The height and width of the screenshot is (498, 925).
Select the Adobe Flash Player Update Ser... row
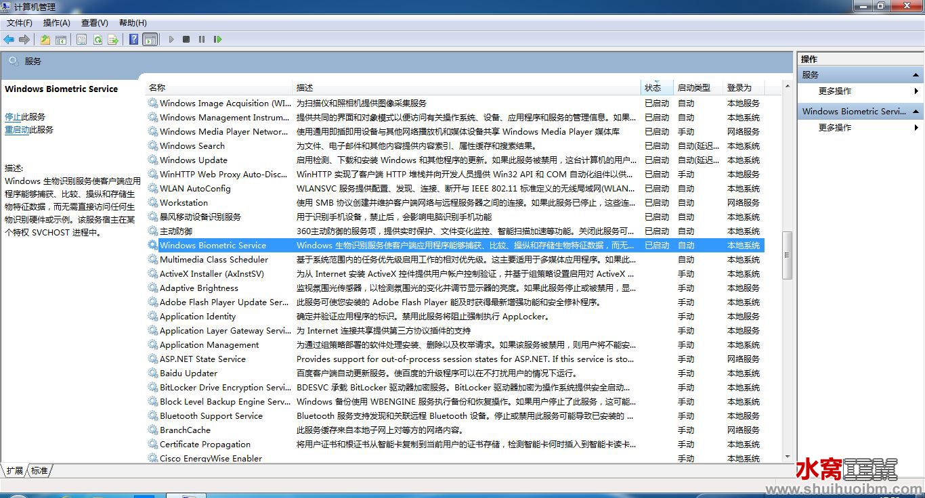[x=456, y=302]
